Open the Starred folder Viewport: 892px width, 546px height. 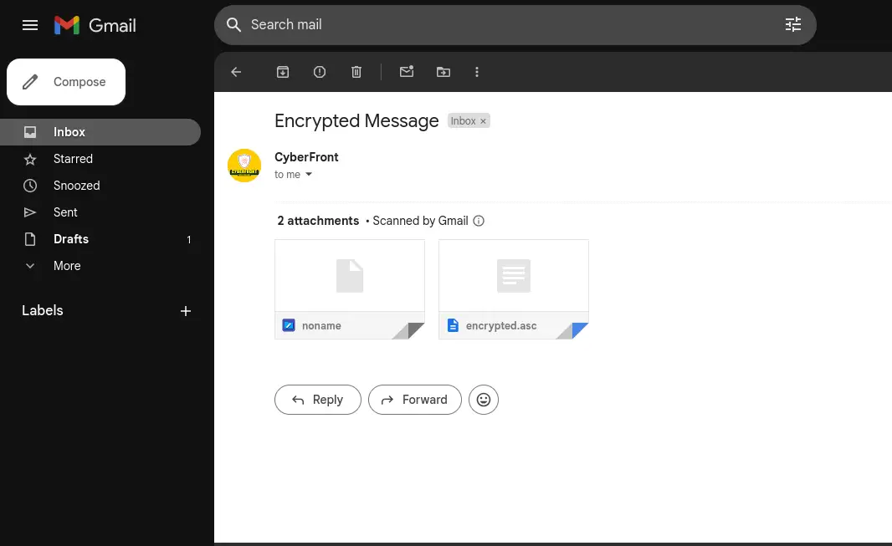[73, 159]
